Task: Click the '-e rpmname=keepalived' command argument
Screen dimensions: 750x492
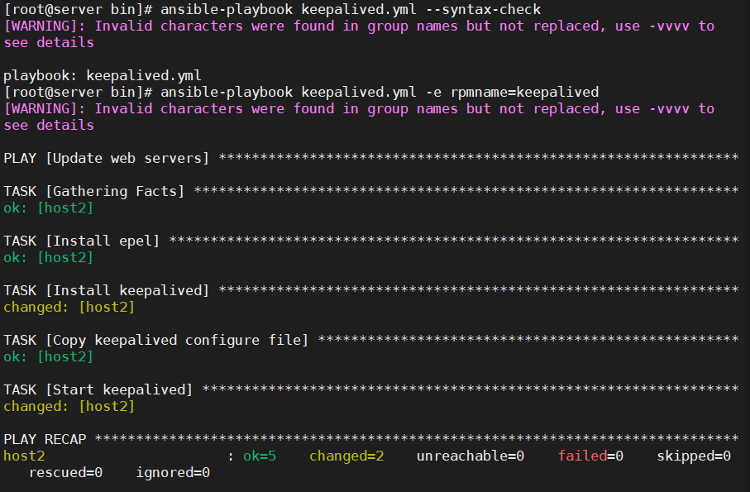Action: tap(512, 92)
